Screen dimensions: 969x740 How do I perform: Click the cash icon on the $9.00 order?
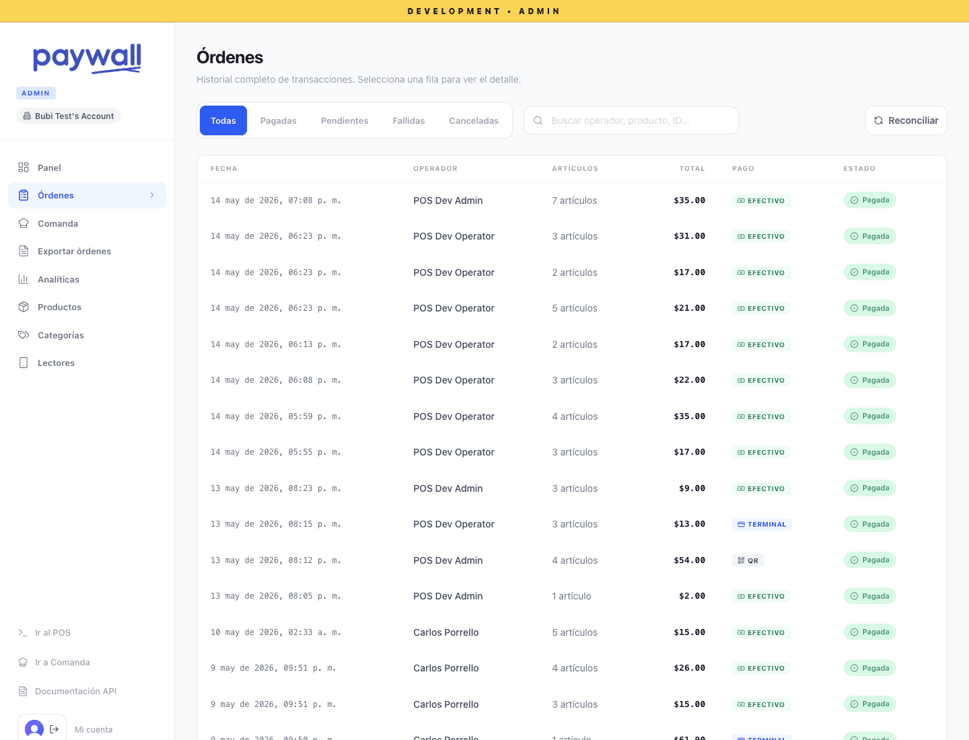click(741, 488)
